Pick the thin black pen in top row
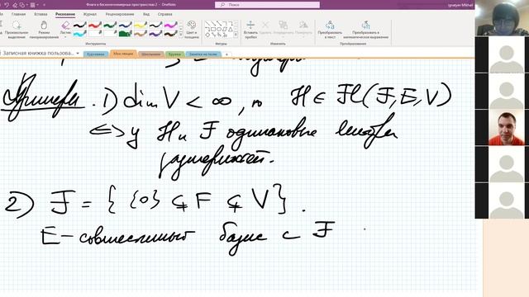Viewport: 529px width, 297px height. [x=155, y=26]
